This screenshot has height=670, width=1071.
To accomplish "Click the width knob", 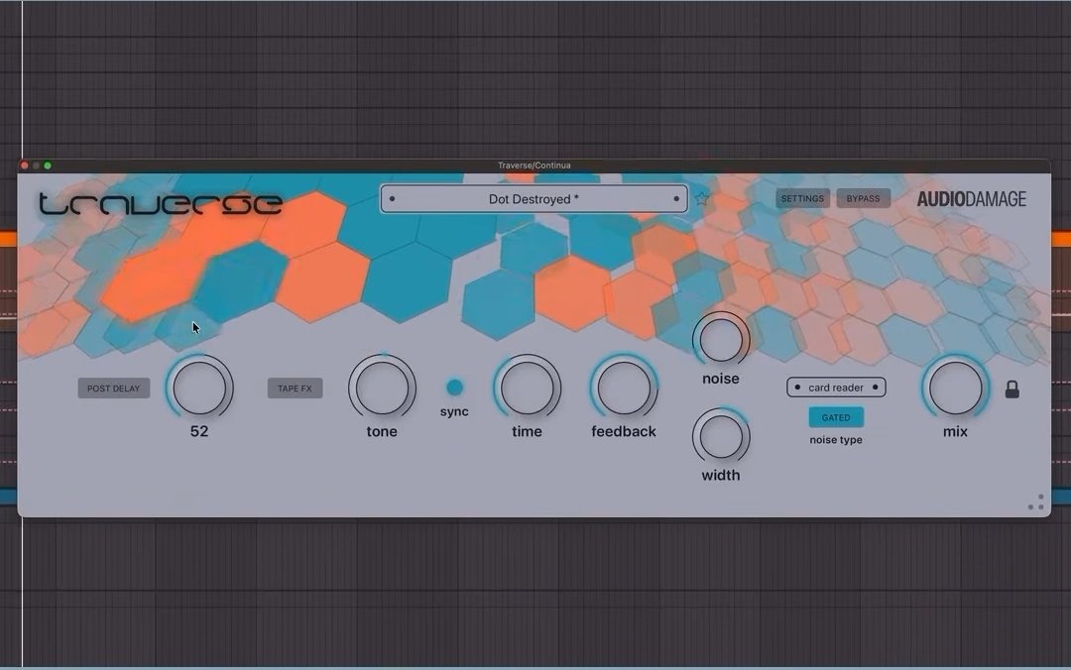I will click(x=721, y=436).
